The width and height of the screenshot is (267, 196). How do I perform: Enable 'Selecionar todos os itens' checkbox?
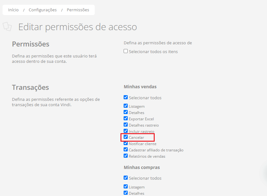126,51
